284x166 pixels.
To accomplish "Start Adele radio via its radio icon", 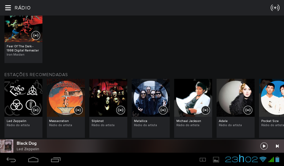I will (x=248, y=110).
